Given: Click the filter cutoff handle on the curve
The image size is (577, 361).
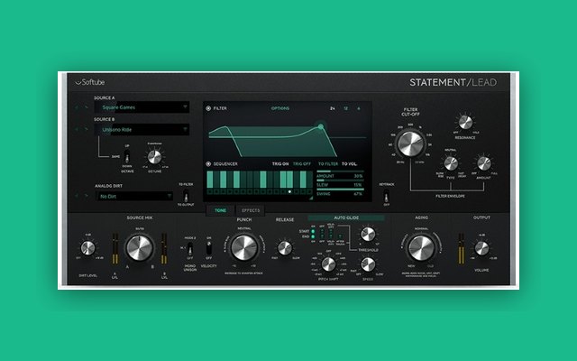Looking at the screenshot, I should (x=321, y=126).
